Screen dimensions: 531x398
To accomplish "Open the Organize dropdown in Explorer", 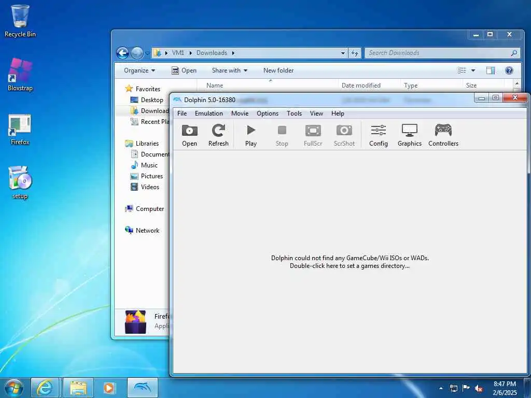I will (x=139, y=70).
